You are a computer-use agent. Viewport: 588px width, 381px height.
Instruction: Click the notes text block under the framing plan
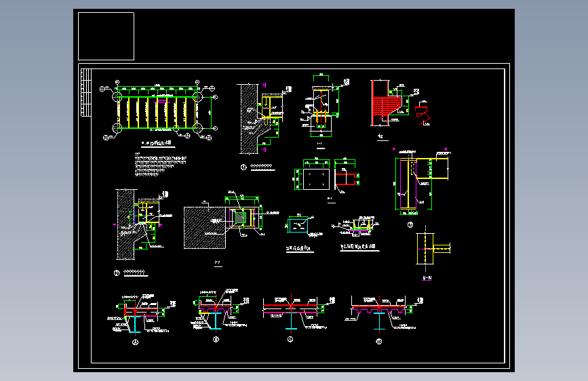coord(161,163)
